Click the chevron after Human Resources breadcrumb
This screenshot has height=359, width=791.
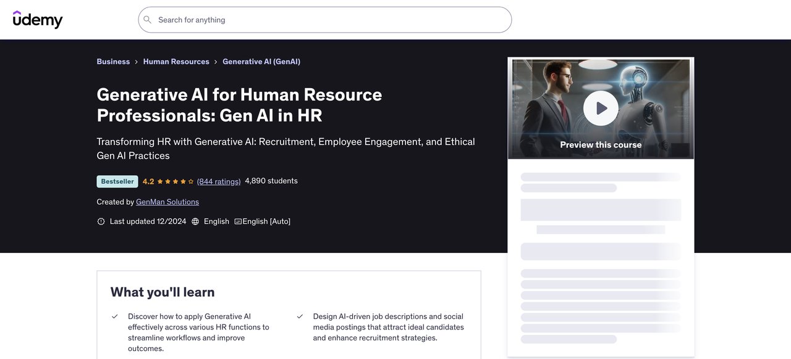coord(216,62)
